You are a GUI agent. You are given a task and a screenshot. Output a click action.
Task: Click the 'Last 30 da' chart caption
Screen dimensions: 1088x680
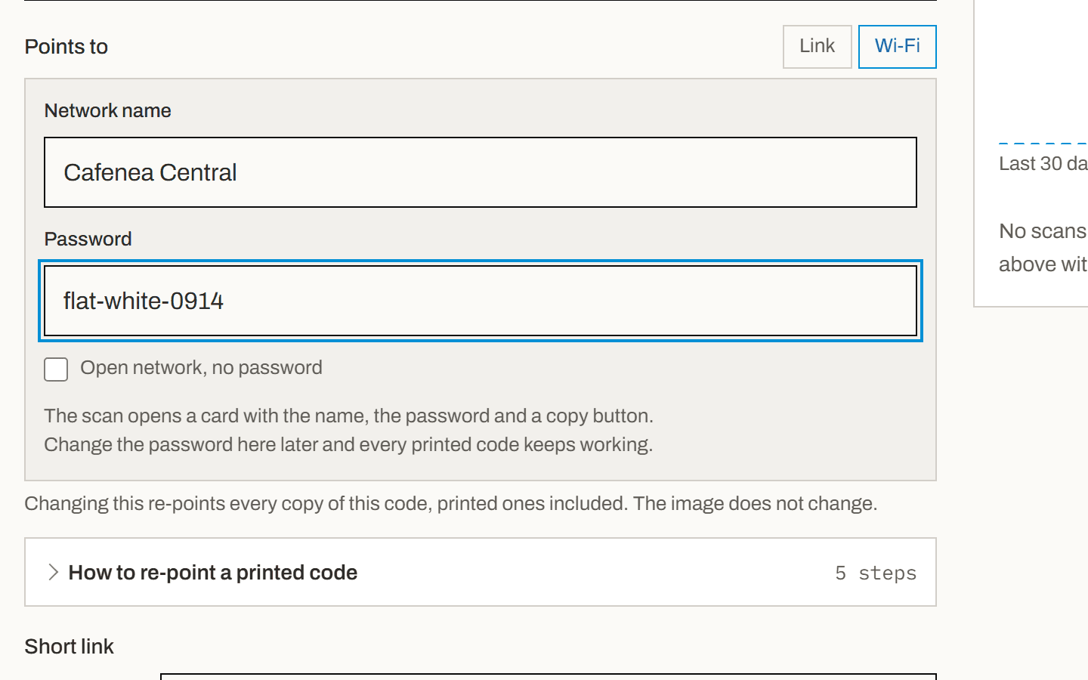1043,163
